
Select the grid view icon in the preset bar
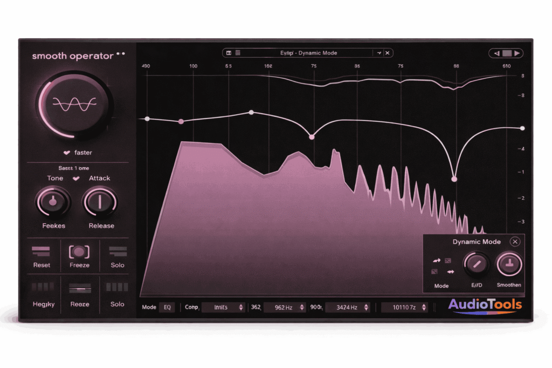[229, 53]
